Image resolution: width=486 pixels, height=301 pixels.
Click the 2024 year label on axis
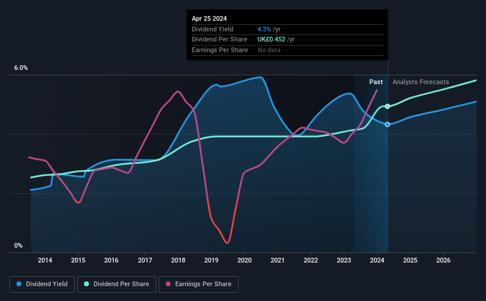[377, 260]
